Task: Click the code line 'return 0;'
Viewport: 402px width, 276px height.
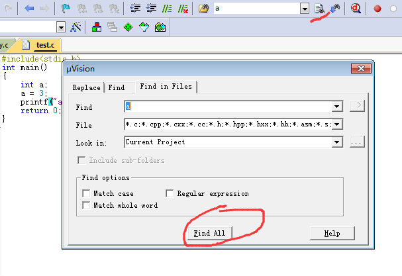Action: pyautogui.click(x=40, y=111)
